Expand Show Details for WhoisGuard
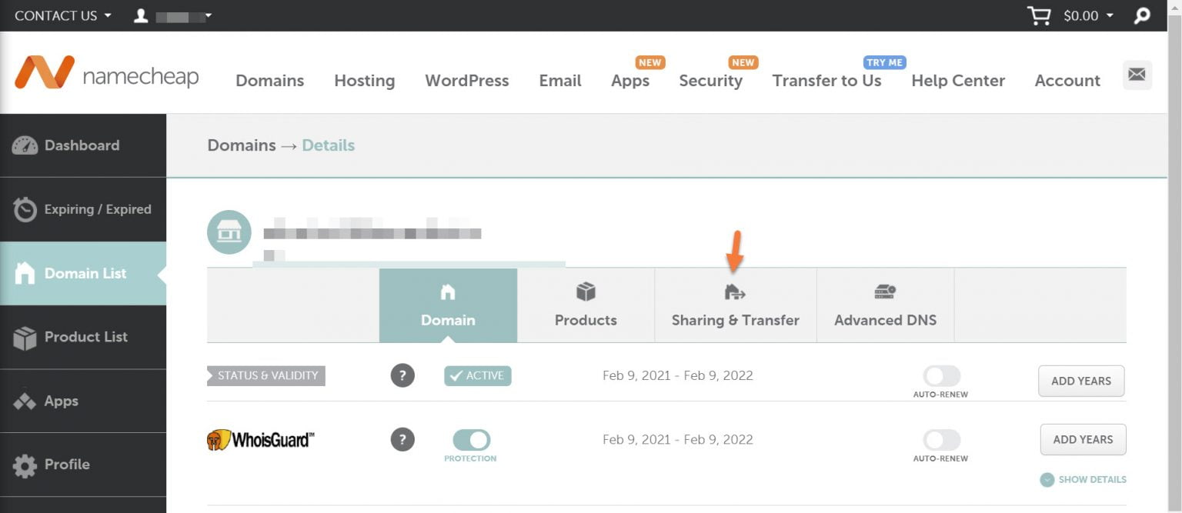 1082,479
